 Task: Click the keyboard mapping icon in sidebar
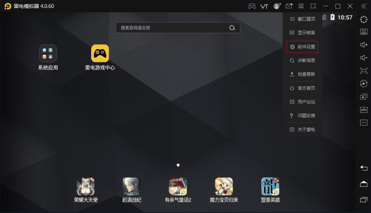pyautogui.click(x=364, y=32)
